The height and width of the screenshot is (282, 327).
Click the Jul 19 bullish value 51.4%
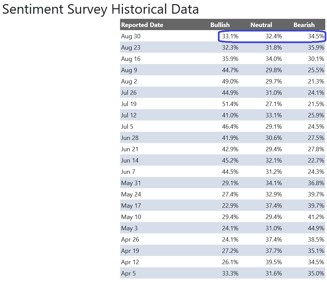[230, 104]
